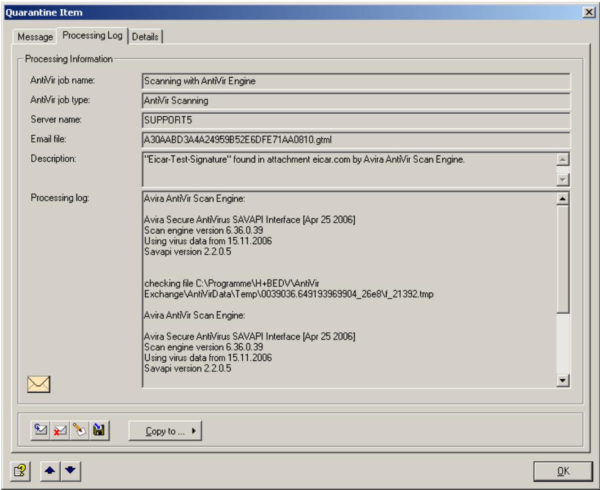Click the "AntiVir job type:" label
This screenshot has height=490, width=600.
coord(60,100)
